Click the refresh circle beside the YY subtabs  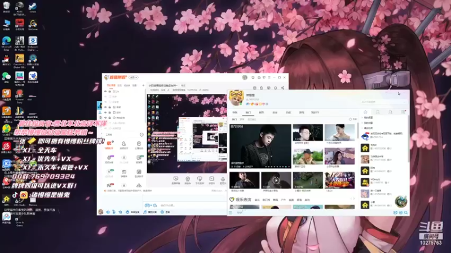tap(350, 119)
